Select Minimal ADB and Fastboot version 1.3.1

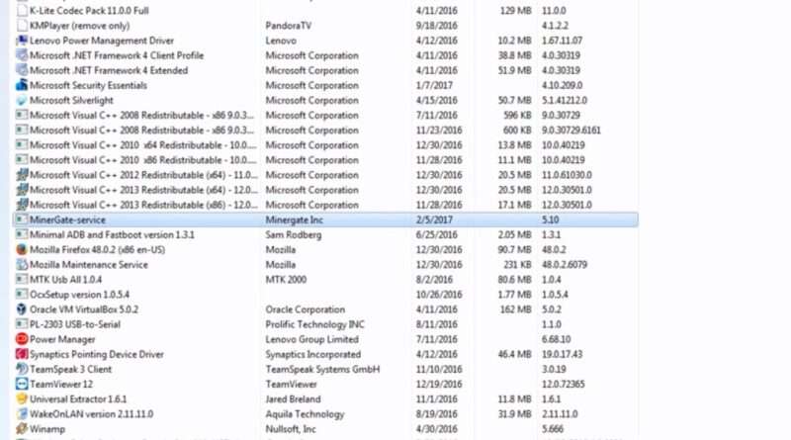click(112, 234)
